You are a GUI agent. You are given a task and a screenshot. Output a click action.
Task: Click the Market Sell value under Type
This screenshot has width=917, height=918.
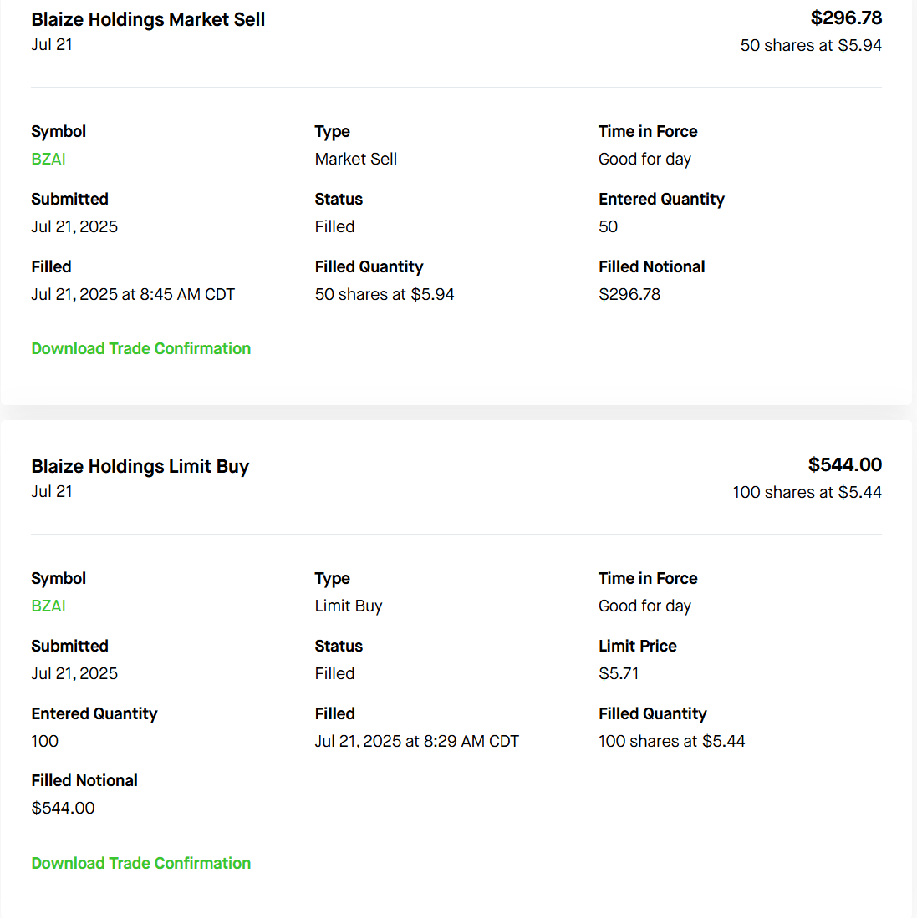pos(356,160)
